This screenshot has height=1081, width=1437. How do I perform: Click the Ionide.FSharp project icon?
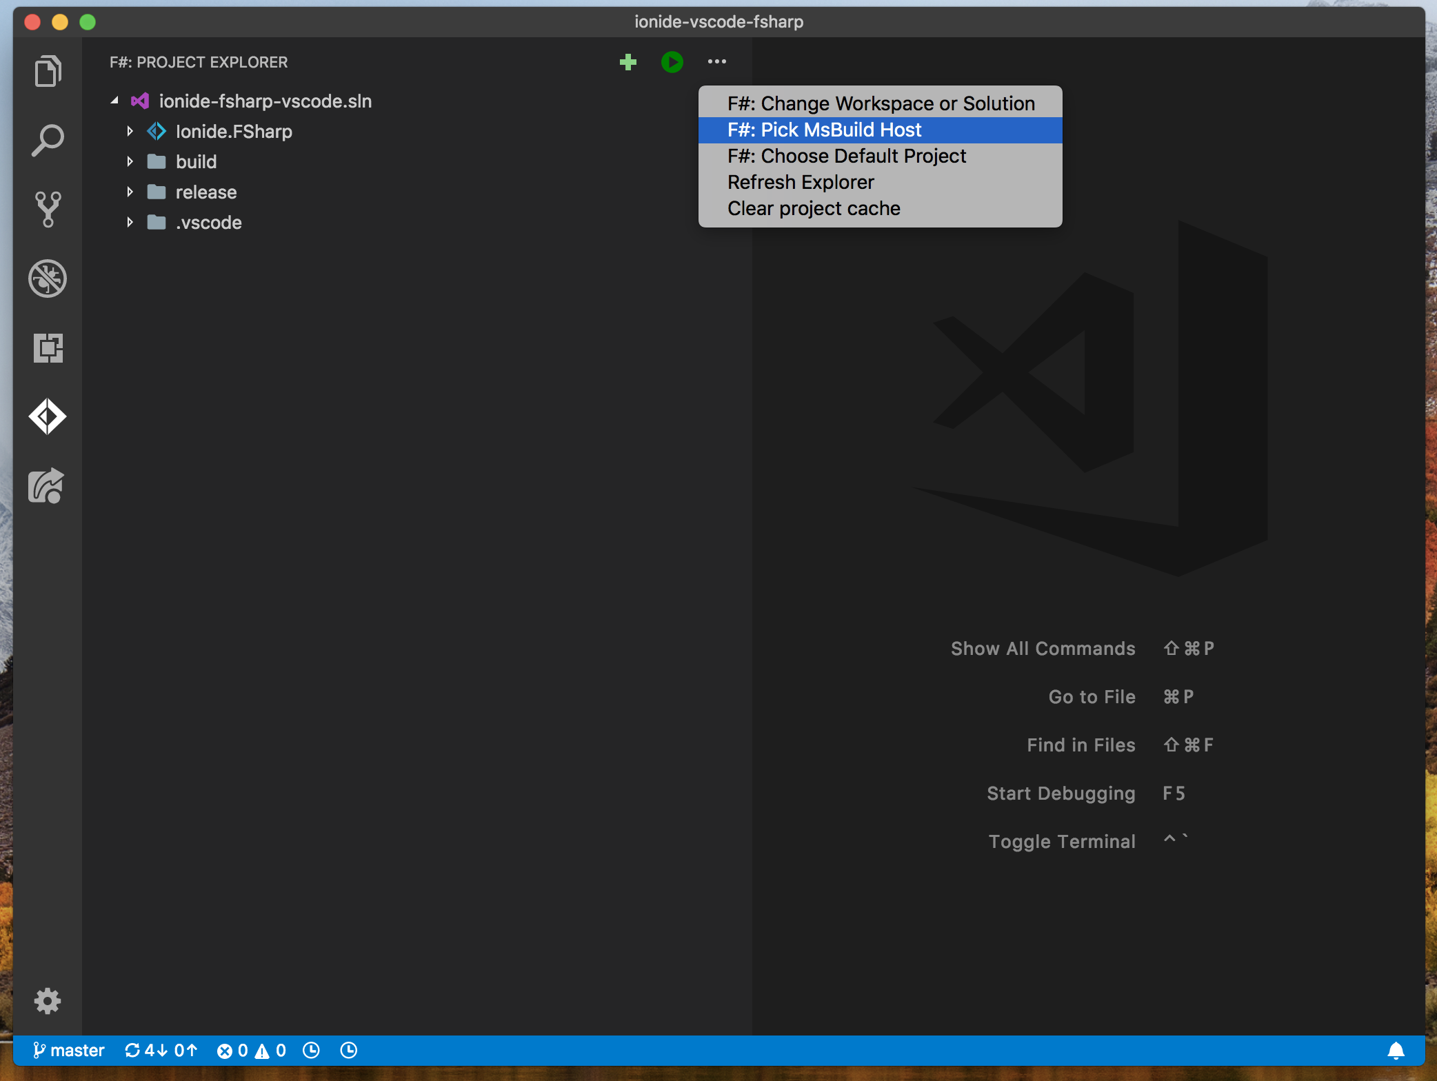[x=157, y=131]
